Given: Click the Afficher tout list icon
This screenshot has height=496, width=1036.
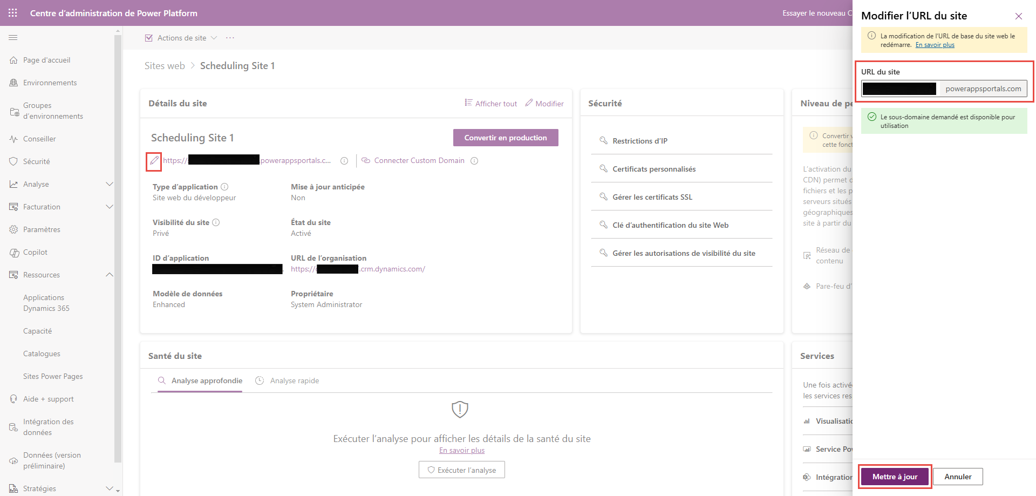Looking at the screenshot, I should tap(469, 103).
